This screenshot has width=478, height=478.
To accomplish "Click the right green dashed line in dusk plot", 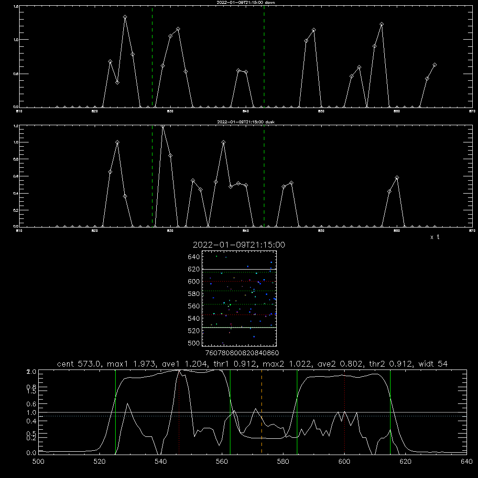I will (x=264, y=176).
